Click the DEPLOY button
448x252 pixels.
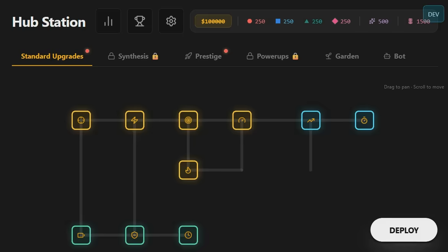tap(404, 230)
